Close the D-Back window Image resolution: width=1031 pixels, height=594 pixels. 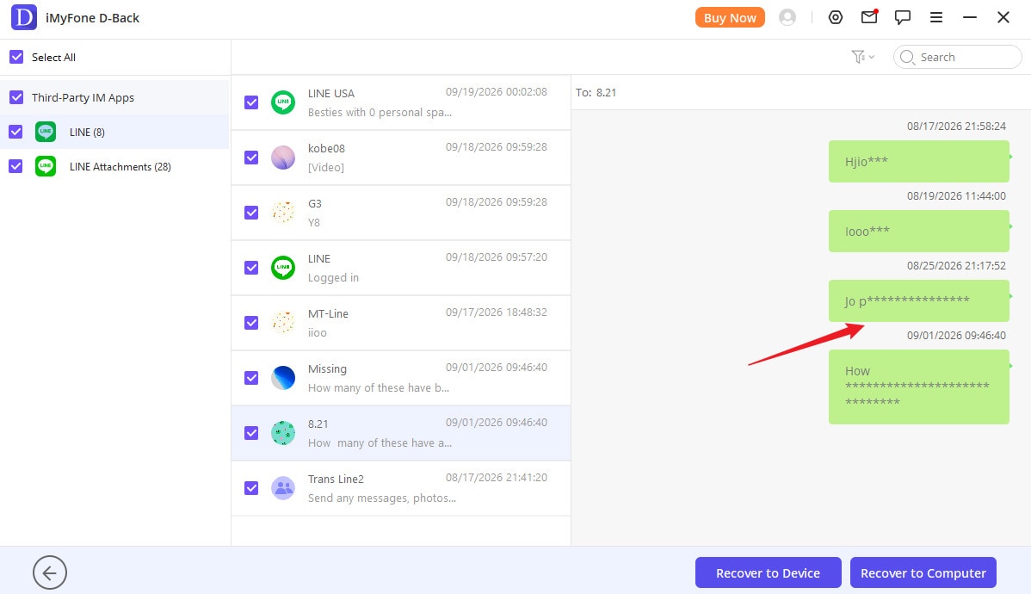(1003, 18)
